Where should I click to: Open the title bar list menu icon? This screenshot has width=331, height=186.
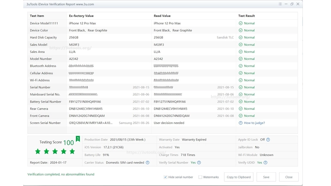(x=280, y=4)
